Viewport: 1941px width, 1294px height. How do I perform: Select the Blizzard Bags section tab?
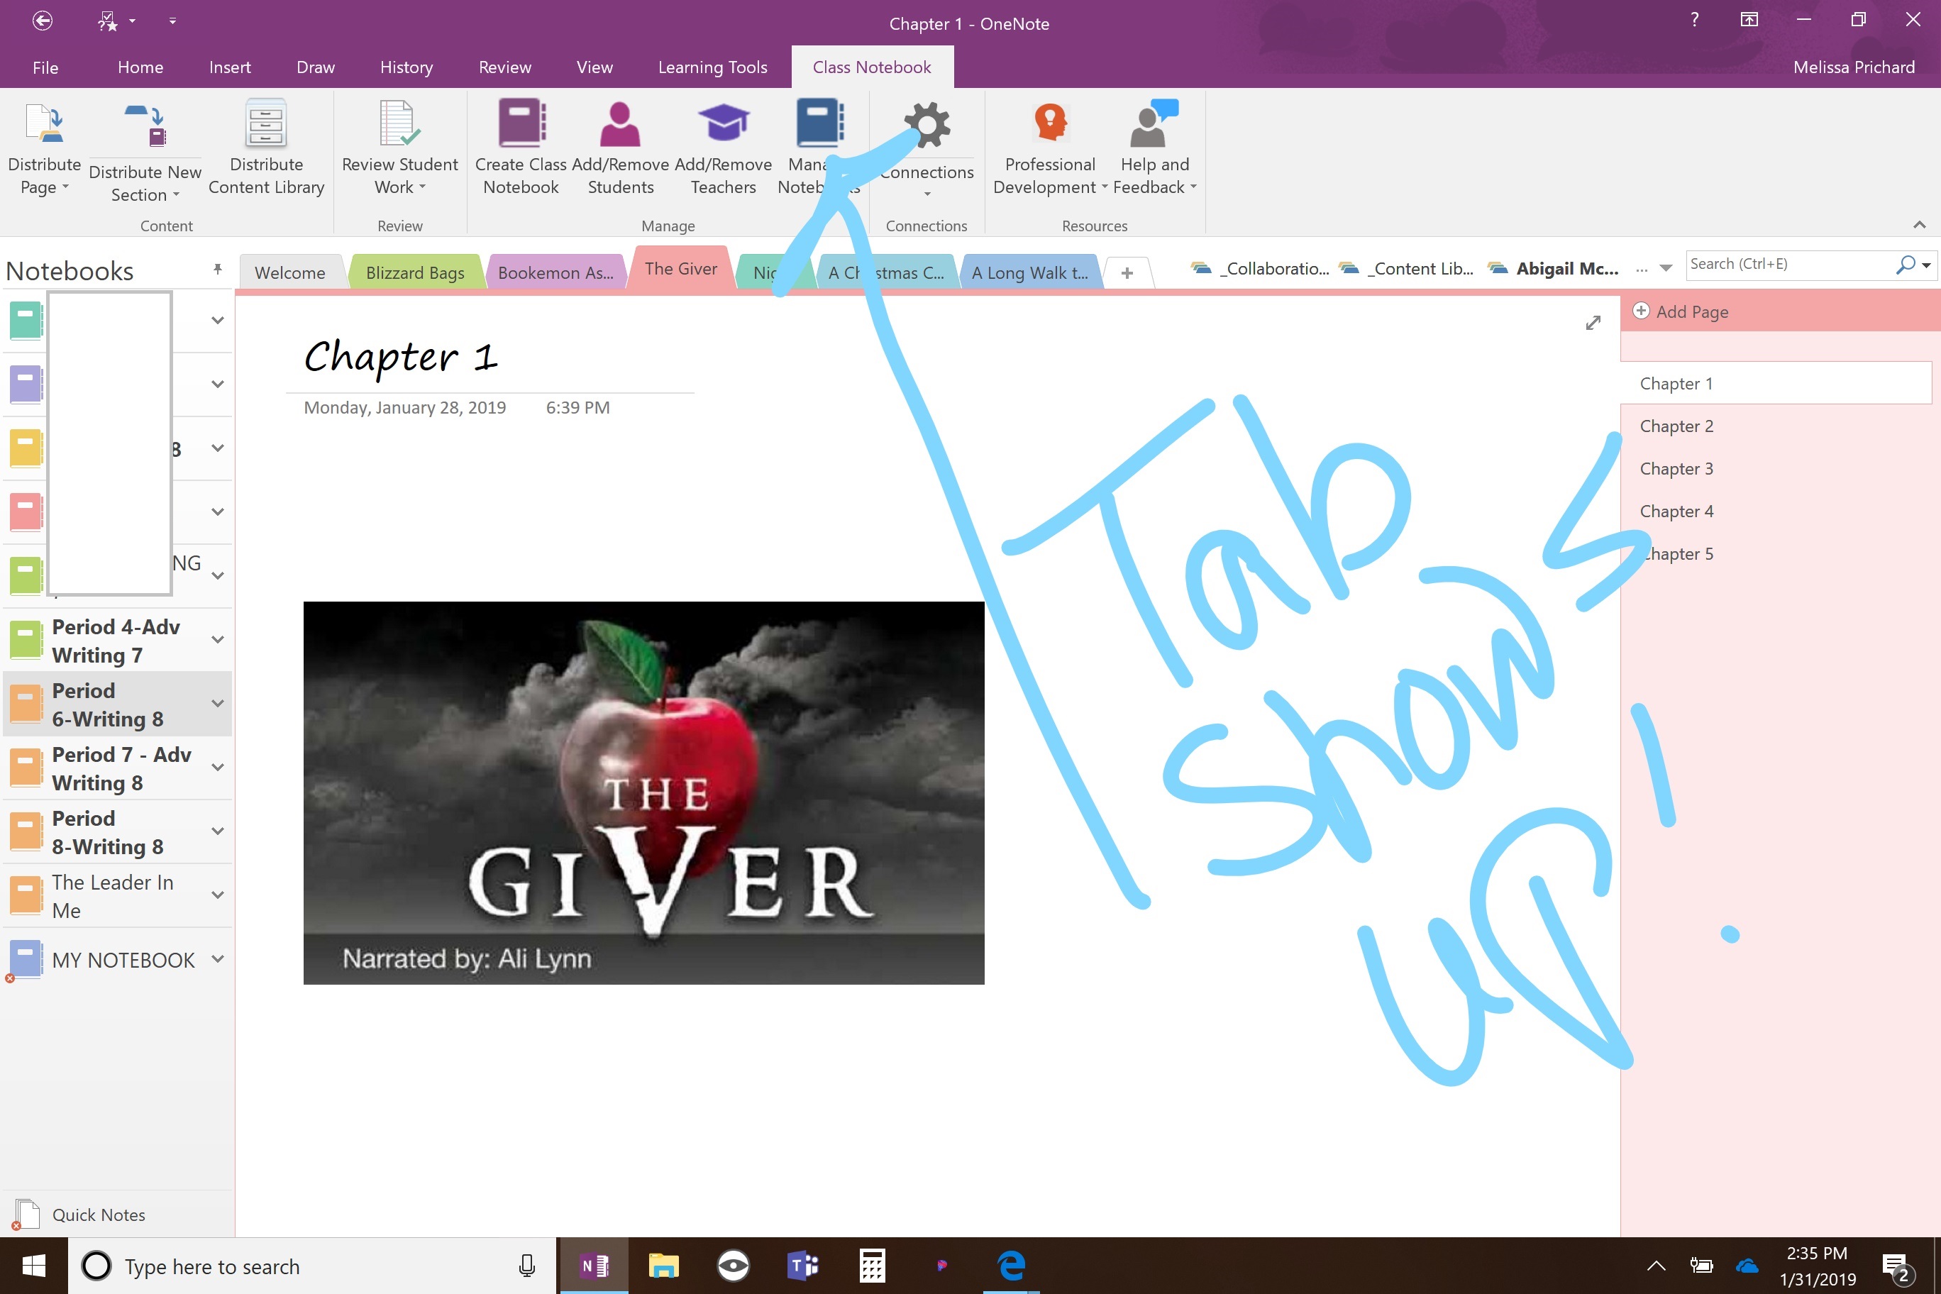coord(415,272)
